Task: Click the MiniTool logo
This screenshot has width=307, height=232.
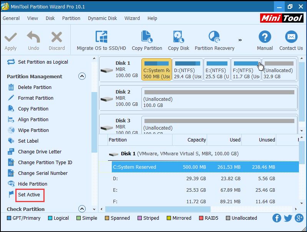Action: point(282,18)
